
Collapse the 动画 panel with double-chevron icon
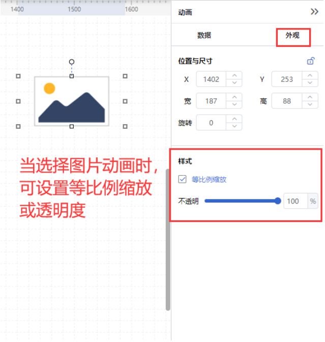[314, 12]
